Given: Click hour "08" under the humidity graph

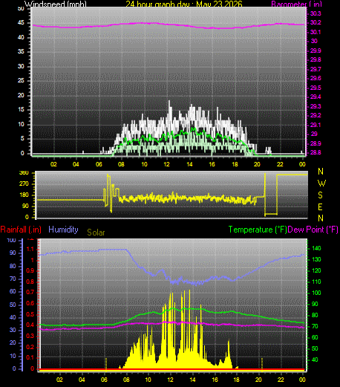Looking at the screenshot, I should pos(126,380).
